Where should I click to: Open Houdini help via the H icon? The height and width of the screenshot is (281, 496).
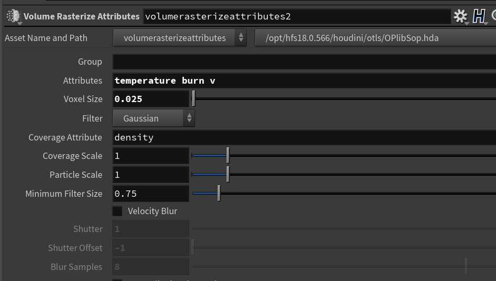[479, 16]
